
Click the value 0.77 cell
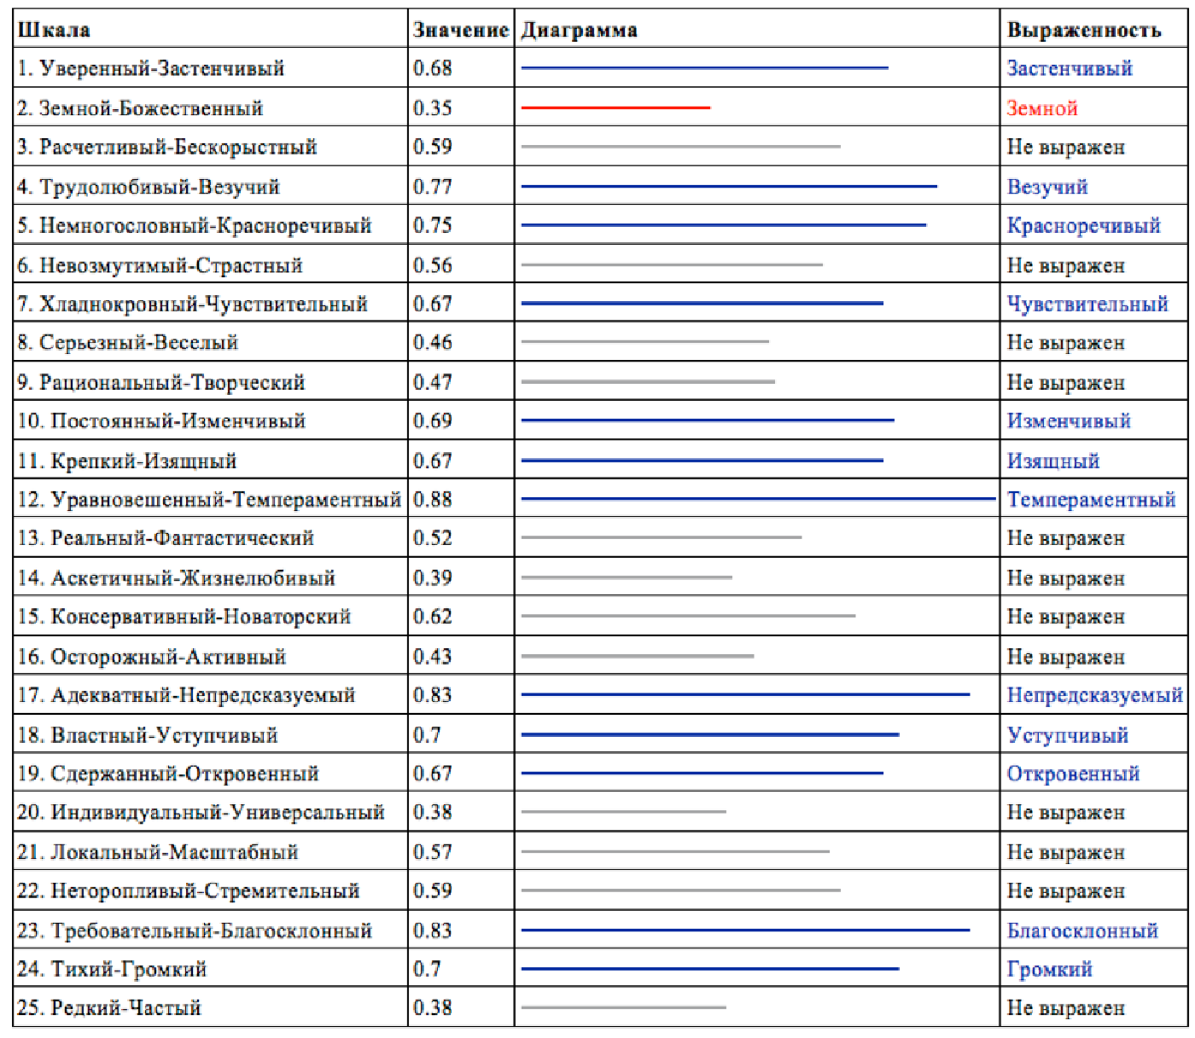click(433, 187)
